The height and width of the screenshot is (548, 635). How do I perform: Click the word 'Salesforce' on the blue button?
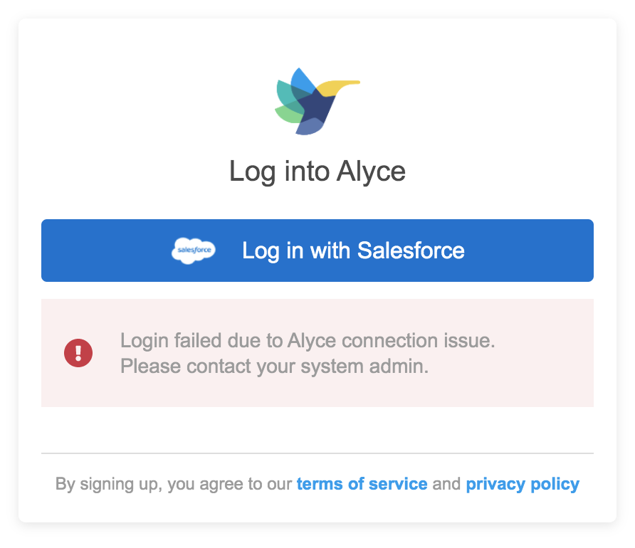[411, 251]
